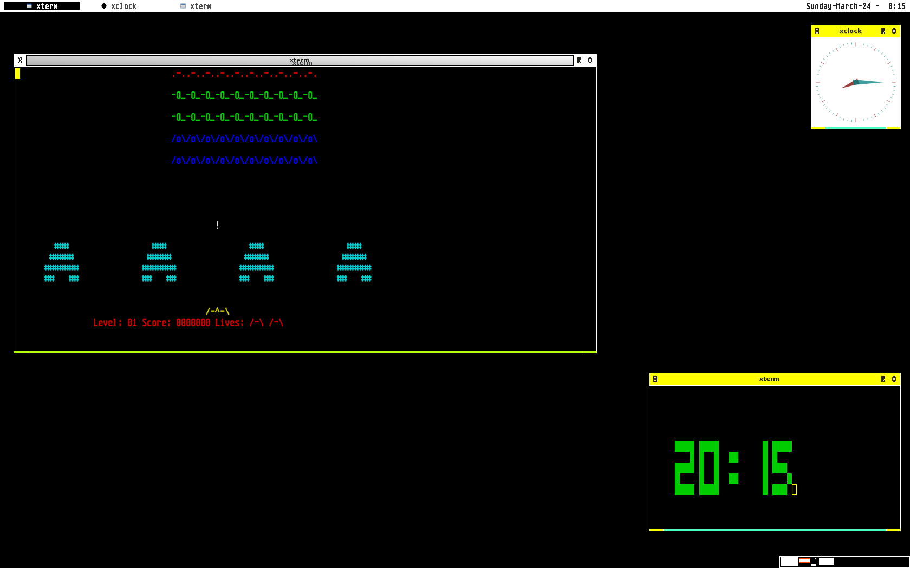The height and width of the screenshot is (568, 910).
Task: Maximize the game xterm window
Action: (580, 61)
